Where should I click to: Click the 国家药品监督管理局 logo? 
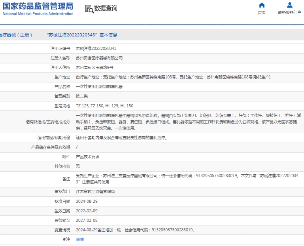(x=38, y=6)
